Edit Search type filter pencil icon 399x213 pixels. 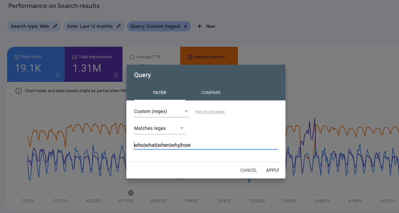[x=55, y=26]
